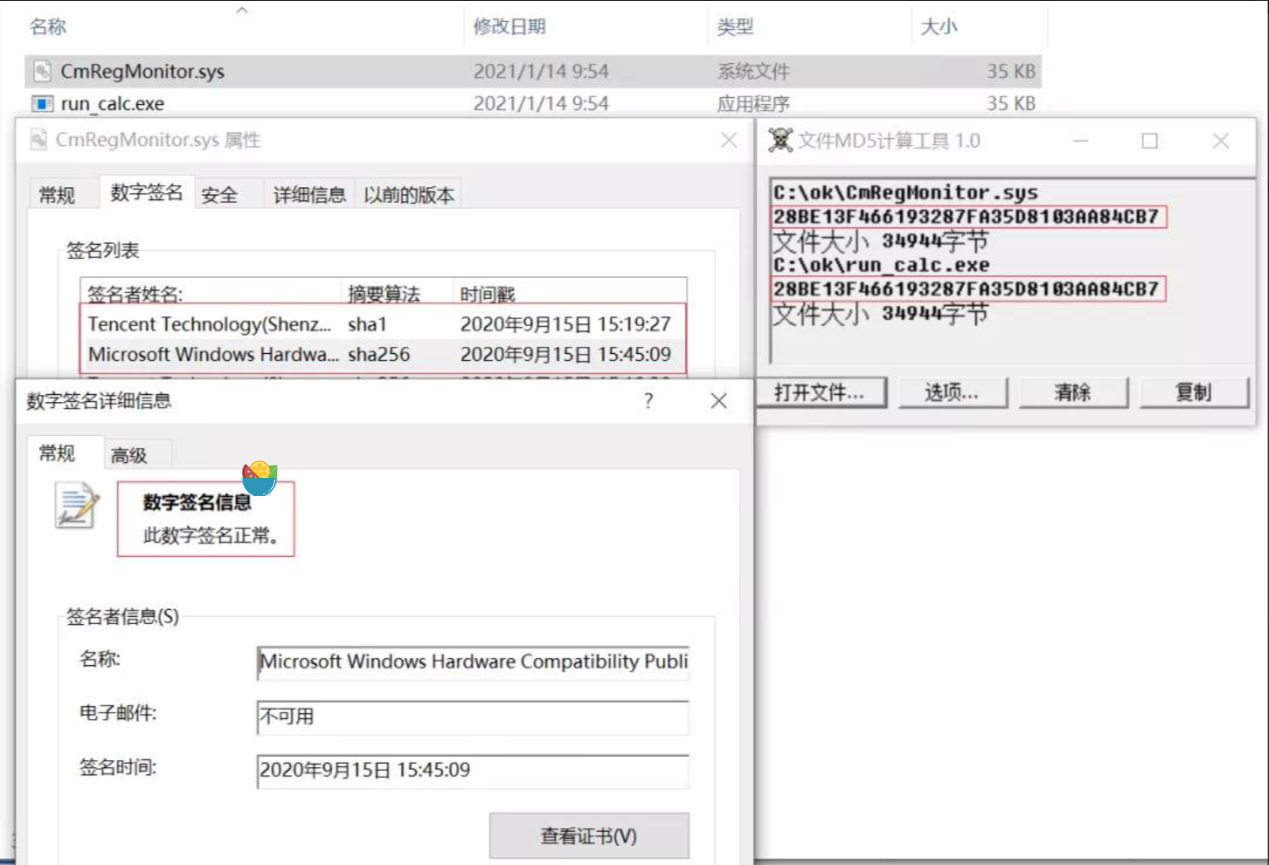Click 此数字签名正常 status text
Screen dimensions: 1269x865
[x=211, y=536]
